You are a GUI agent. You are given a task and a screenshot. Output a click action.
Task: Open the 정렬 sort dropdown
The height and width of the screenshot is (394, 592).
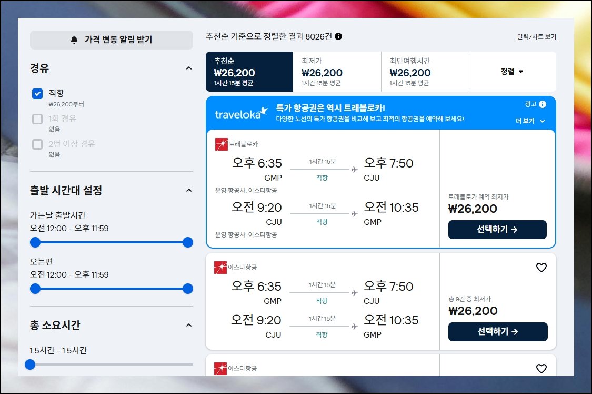512,72
